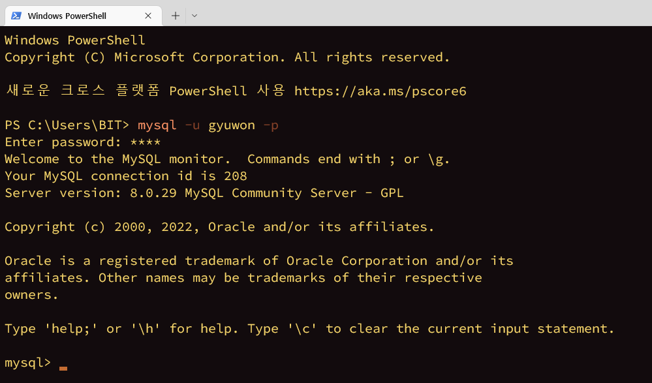The height and width of the screenshot is (383, 652).
Task: Click the 'owners.' line
Action: coord(31,294)
